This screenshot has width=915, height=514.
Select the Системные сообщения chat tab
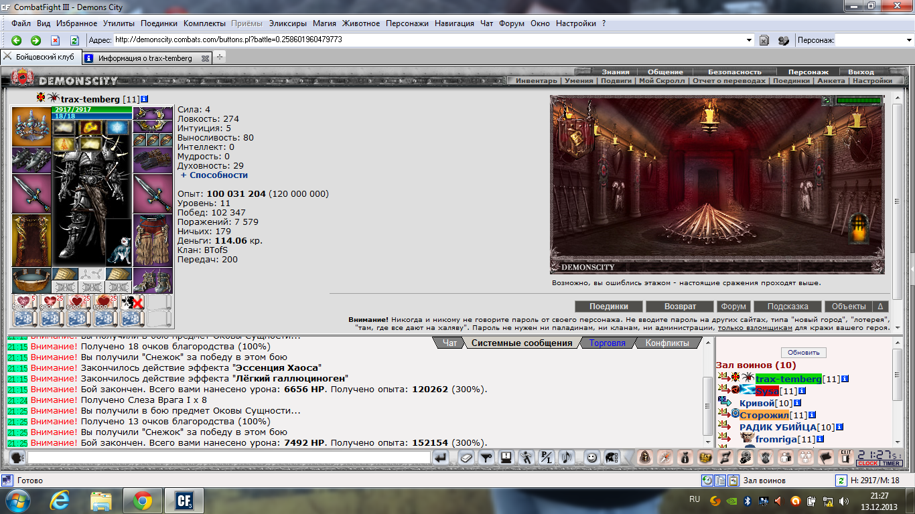[x=522, y=343]
